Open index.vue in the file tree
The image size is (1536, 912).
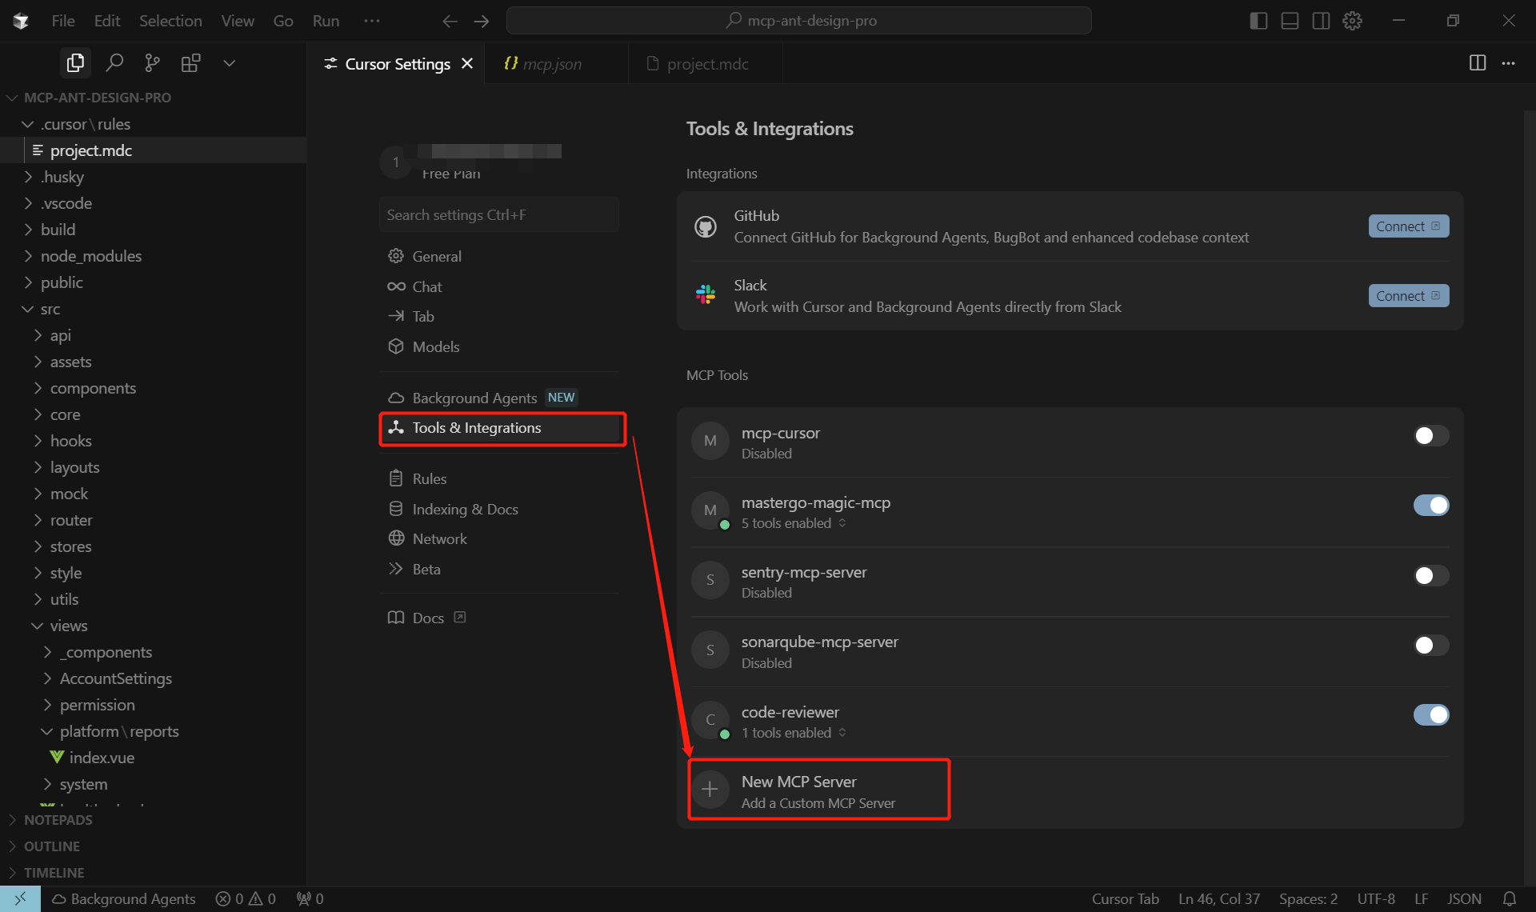[x=153, y=758]
